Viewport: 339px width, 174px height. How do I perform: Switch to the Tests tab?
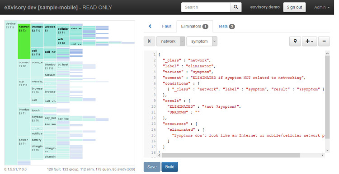click(x=226, y=26)
